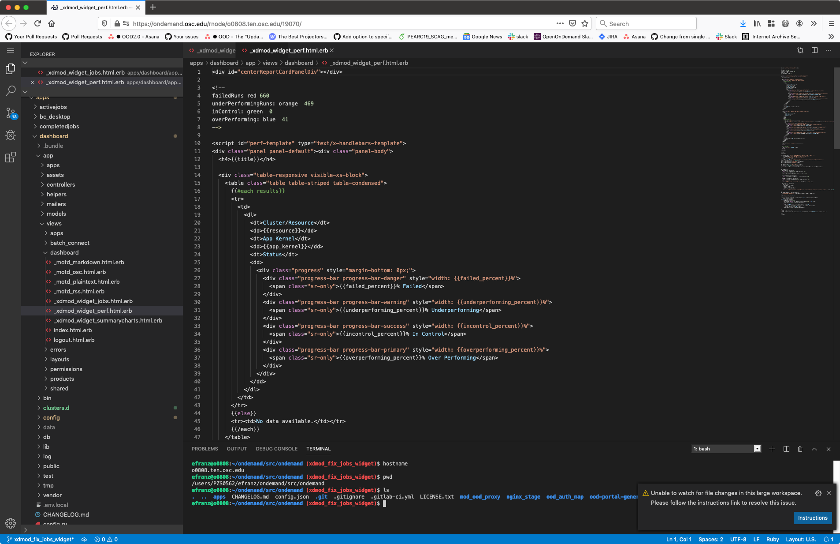Open the Extensions view
This screenshot has height=544, width=840.
(10, 157)
